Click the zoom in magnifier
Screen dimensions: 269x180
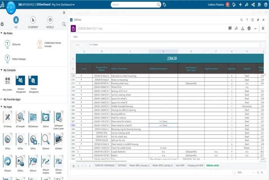coord(262,172)
